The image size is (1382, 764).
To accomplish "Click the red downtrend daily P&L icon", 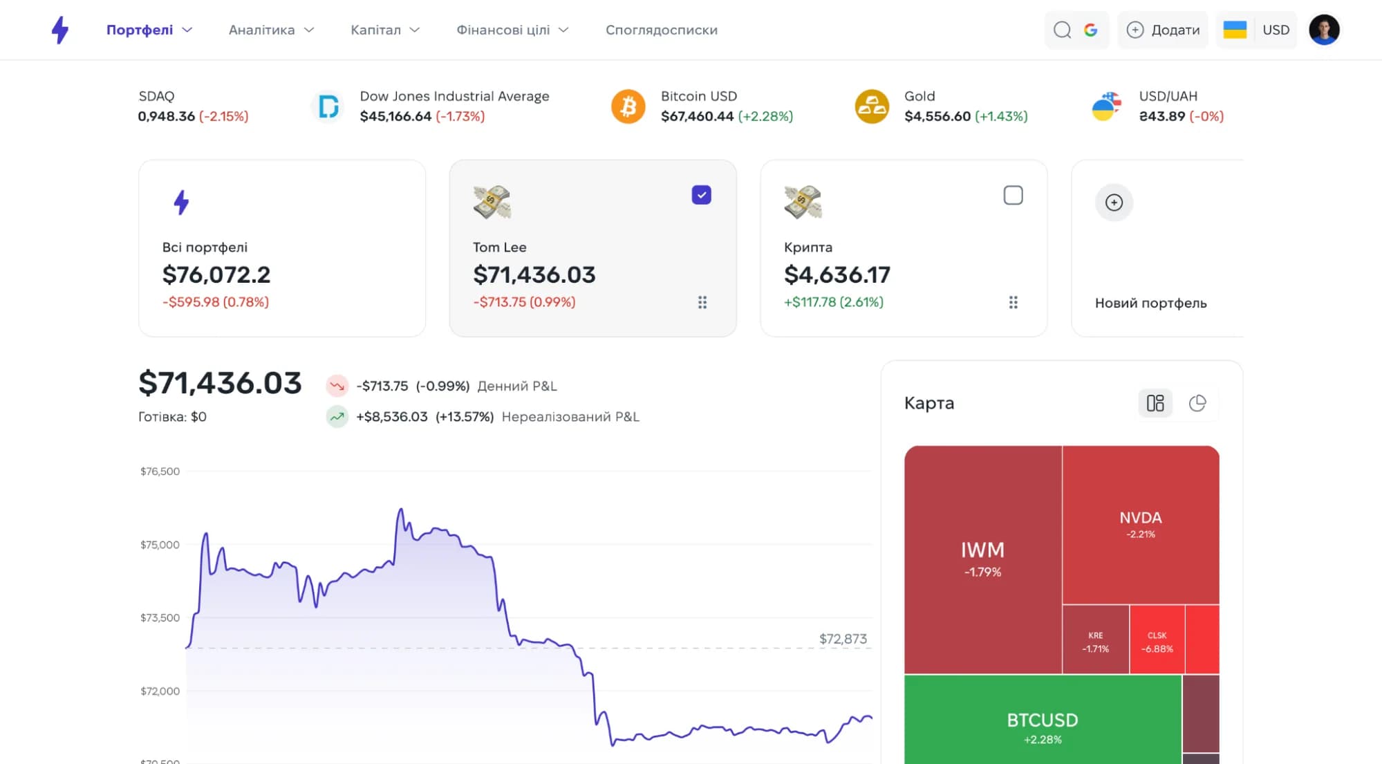I will (x=337, y=386).
